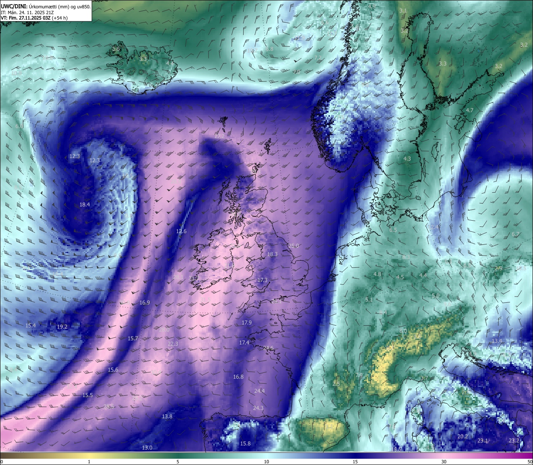The image size is (533, 465).
Task: Click the 25.0 value off the English coast
Action: 294,246
